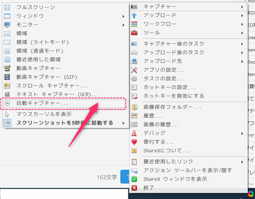
Task: Select ShareX ウィンドウを表示 entry
Action: pos(189,179)
